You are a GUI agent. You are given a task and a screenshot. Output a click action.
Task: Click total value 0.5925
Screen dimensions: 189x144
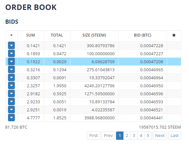(x=60, y=94)
